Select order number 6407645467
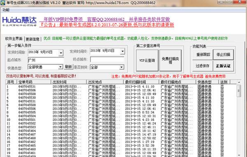The width and height of the screenshot is (247, 157). pyautogui.click(x=27, y=134)
